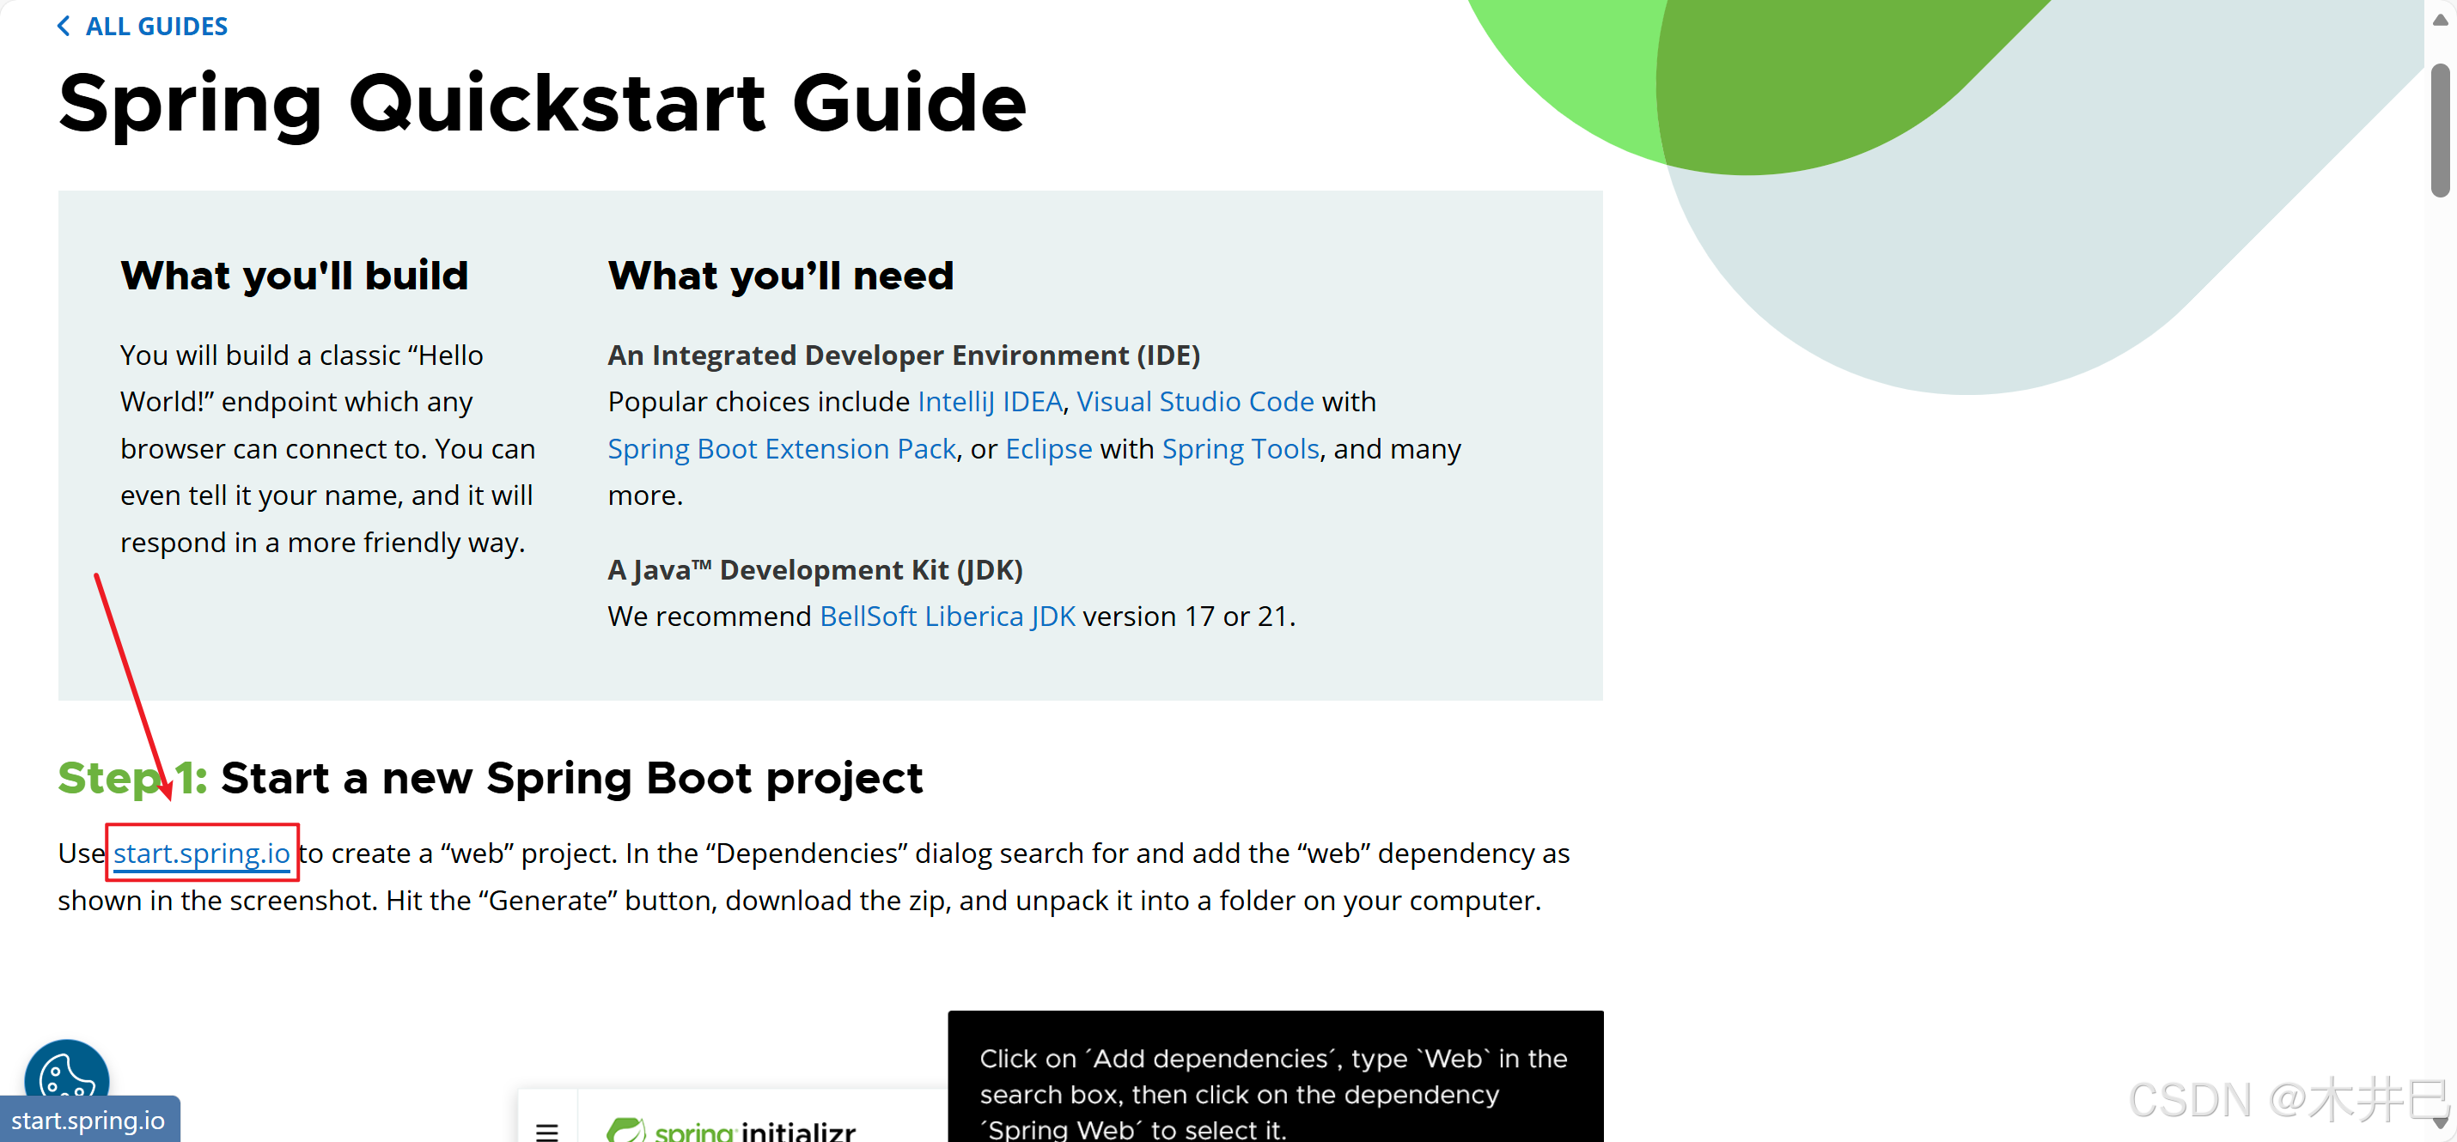Open the Visual Studio Code link
This screenshot has width=2457, height=1142.
[x=1194, y=401]
